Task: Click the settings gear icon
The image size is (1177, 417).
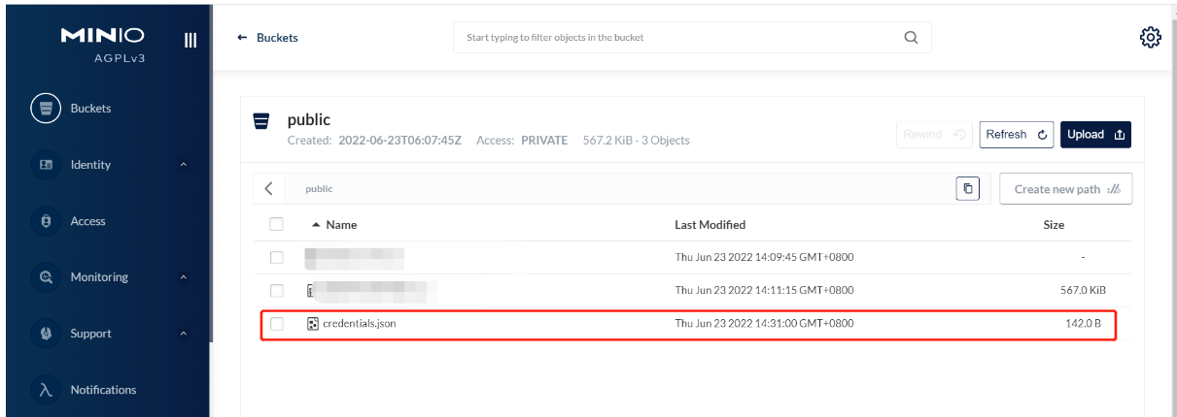Action: pyautogui.click(x=1150, y=38)
